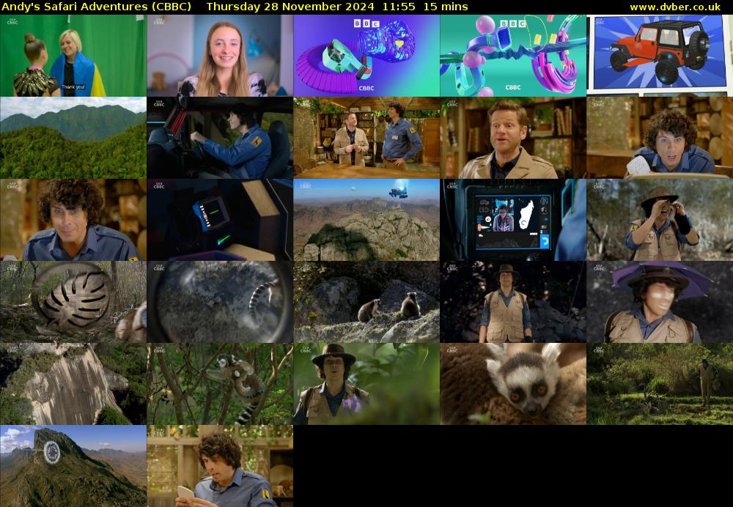This screenshot has width=733, height=507.
Task: Open the two lemurs on rocks thumbnail
Action: pos(366,302)
